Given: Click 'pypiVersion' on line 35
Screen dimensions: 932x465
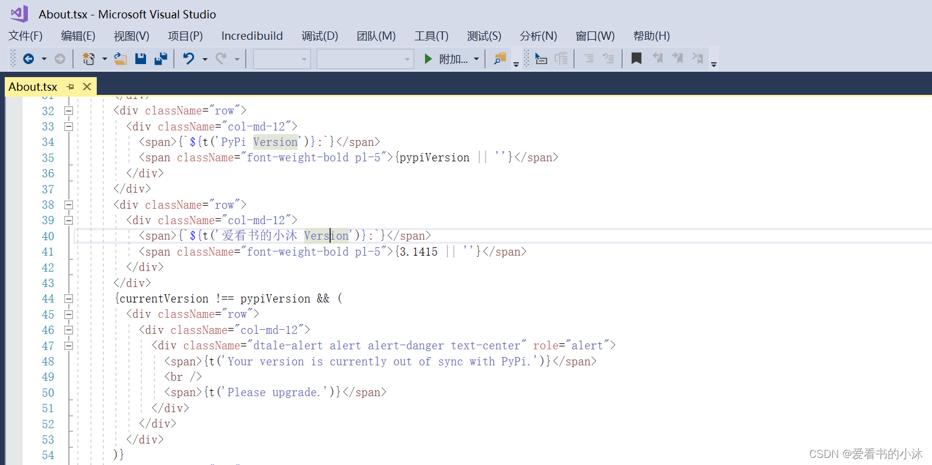Looking at the screenshot, I should coord(435,158).
